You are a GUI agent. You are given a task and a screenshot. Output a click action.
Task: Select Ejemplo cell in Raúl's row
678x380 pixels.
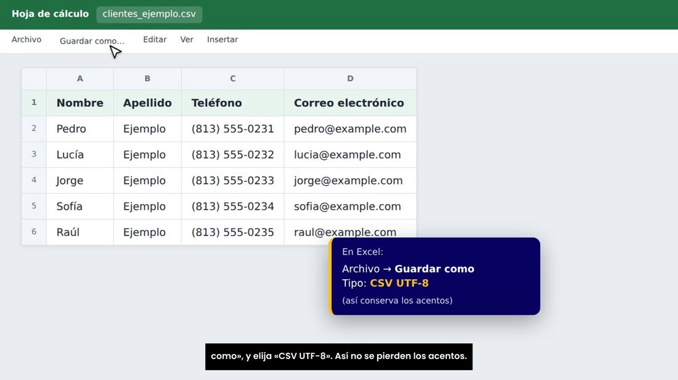pyautogui.click(x=147, y=232)
